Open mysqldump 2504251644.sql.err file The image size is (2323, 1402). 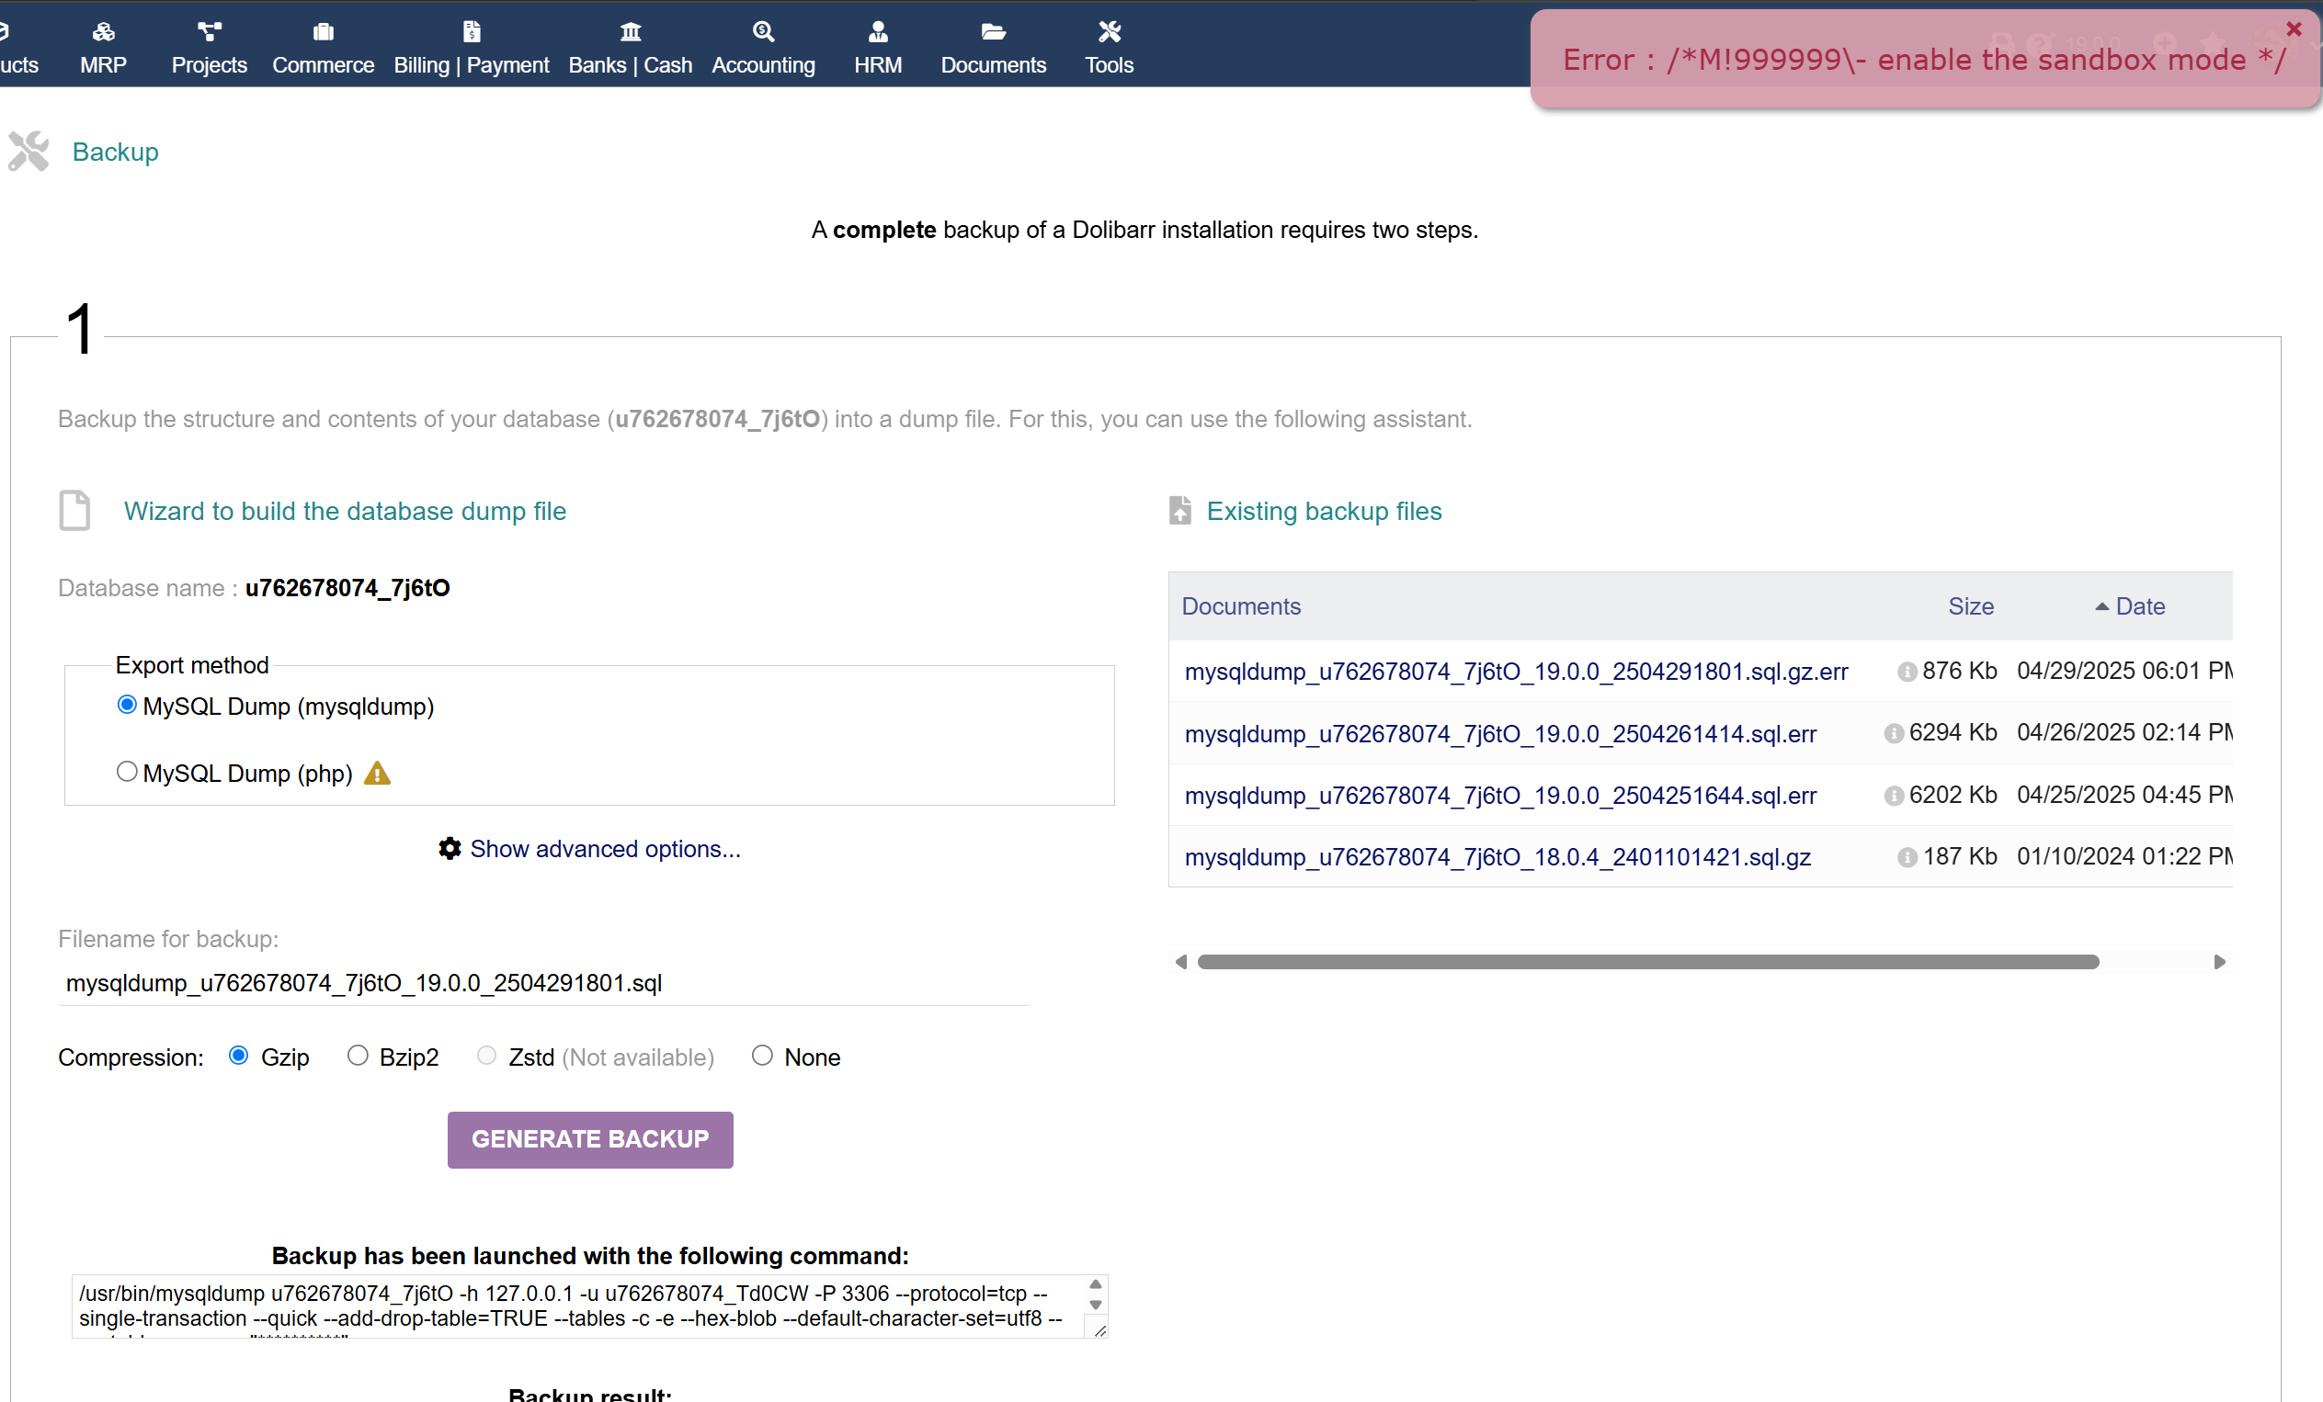(1501, 797)
